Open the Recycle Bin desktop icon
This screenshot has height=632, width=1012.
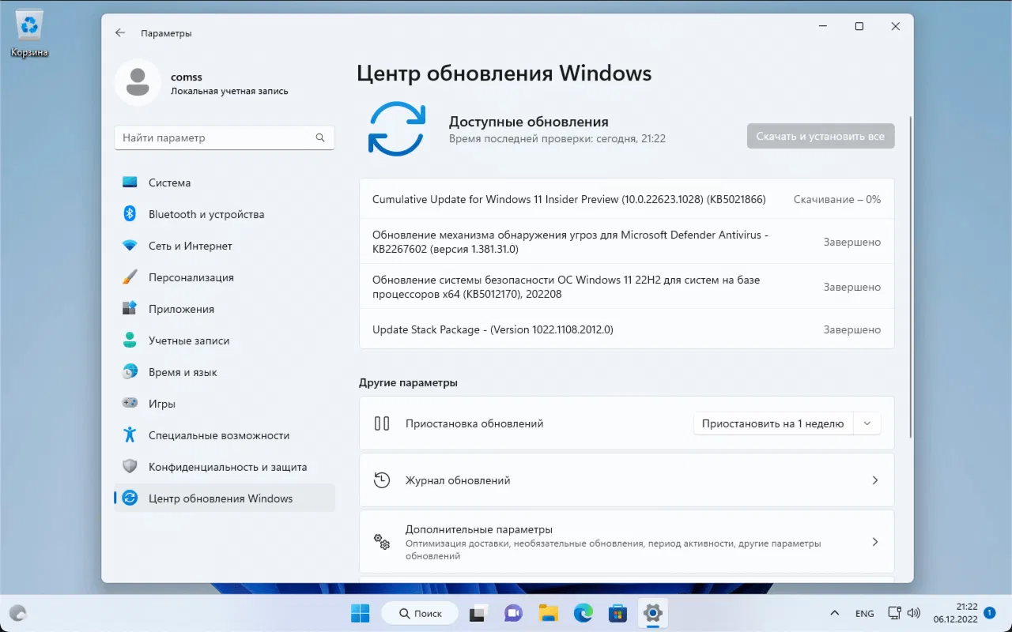point(29,33)
